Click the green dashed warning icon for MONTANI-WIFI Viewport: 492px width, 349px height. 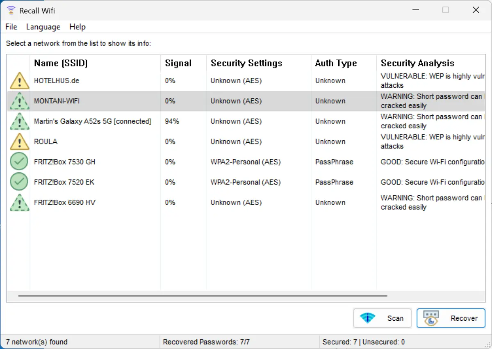pyautogui.click(x=19, y=101)
